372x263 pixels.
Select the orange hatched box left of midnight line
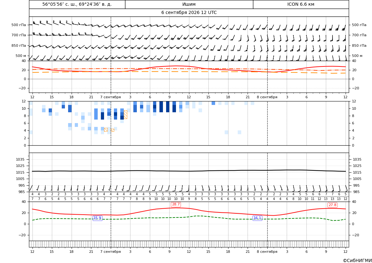tap(106, 130)
